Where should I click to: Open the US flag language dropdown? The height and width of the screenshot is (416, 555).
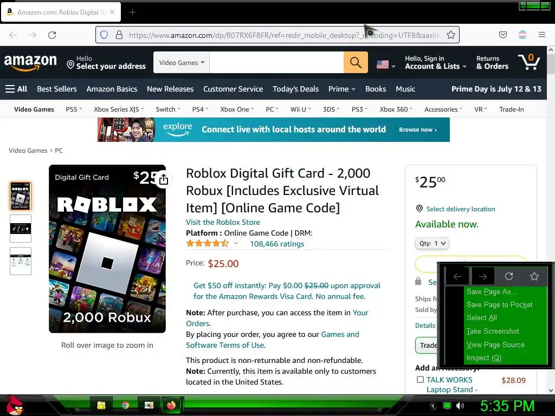point(386,65)
